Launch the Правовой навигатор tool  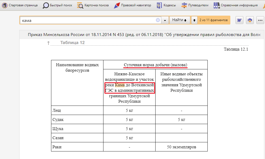(x=117, y=5)
